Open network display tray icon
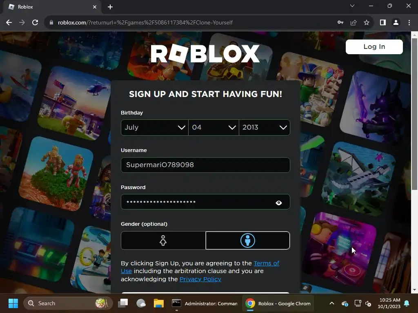The image size is (418, 313). tap(358, 303)
